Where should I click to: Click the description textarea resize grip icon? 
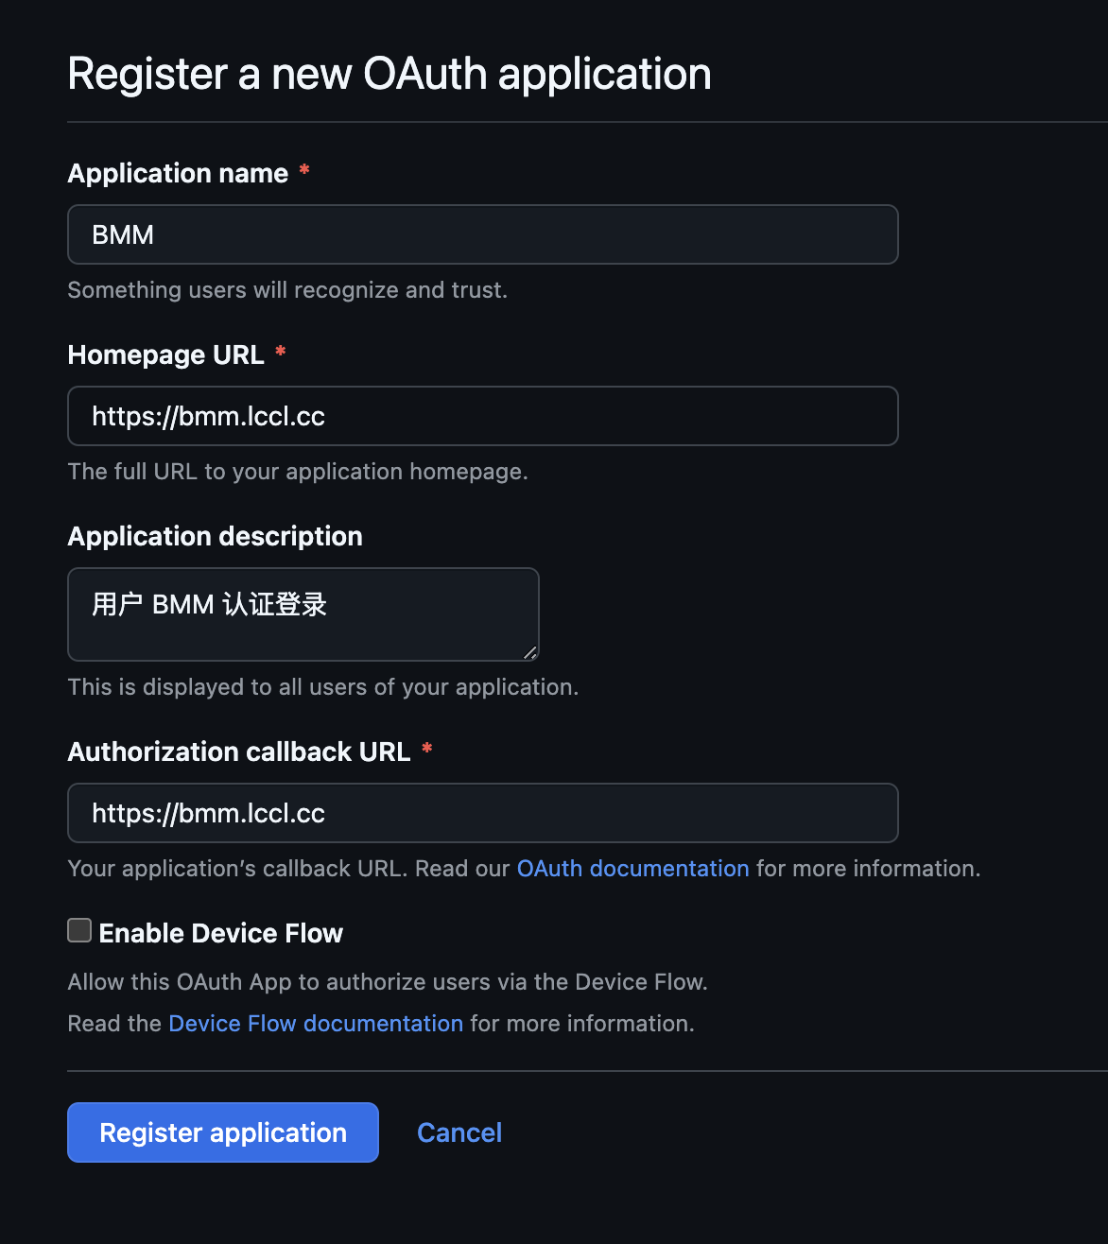click(x=529, y=651)
